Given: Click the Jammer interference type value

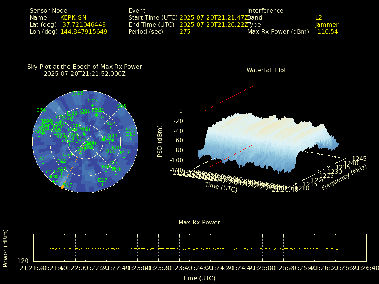Looking at the screenshot, I should pos(326,24).
